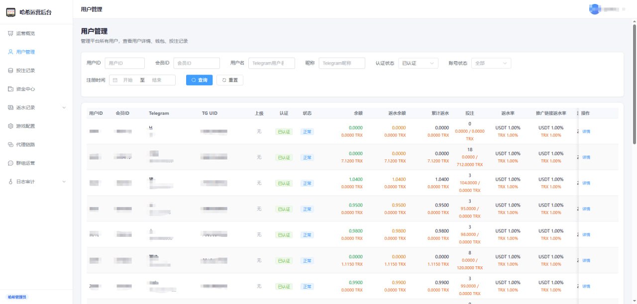Viewport: 637px width, 304px height.
Task: Click the 712.0000 TRX bet amount
Action: point(470,164)
